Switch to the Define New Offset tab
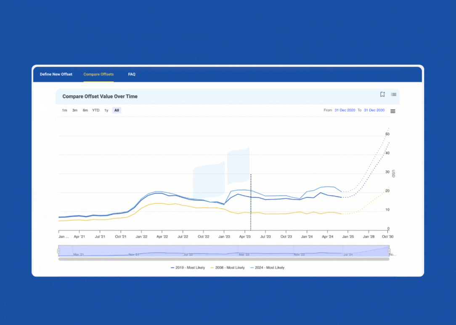This screenshot has width=456, height=325. pyautogui.click(x=56, y=74)
